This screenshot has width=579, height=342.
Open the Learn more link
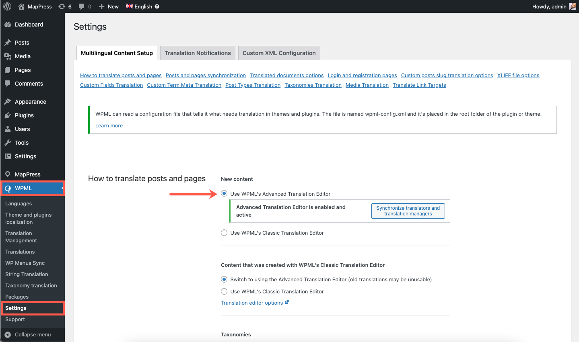pyautogui.click(x=109, y=126)
